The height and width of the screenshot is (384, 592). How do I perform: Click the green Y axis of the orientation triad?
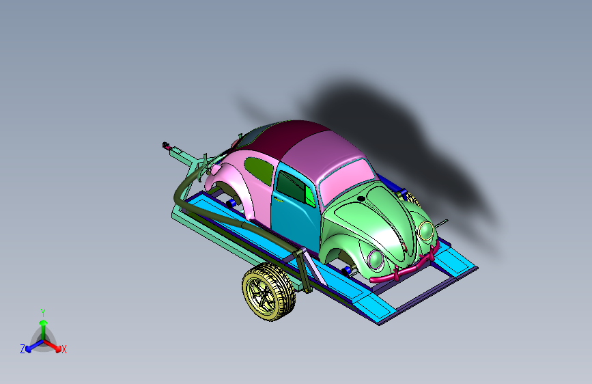click(44, 330)
